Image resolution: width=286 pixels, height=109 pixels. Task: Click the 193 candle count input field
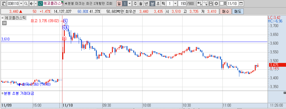click(183, 3)
